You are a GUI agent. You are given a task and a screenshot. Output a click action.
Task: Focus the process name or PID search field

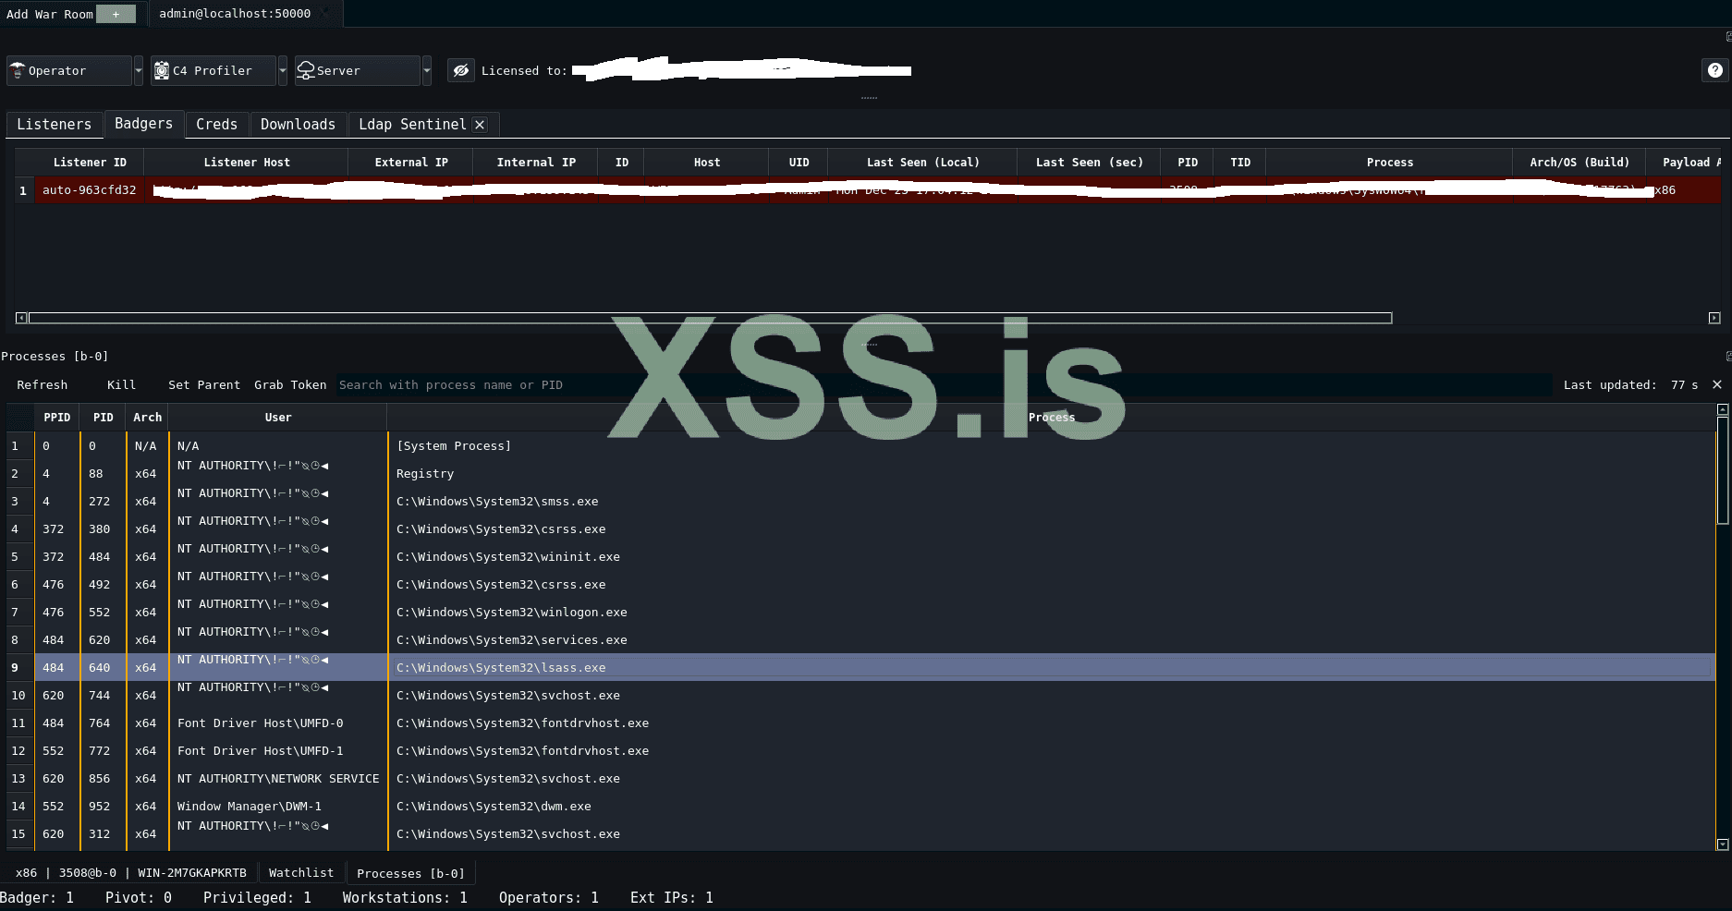943,384
